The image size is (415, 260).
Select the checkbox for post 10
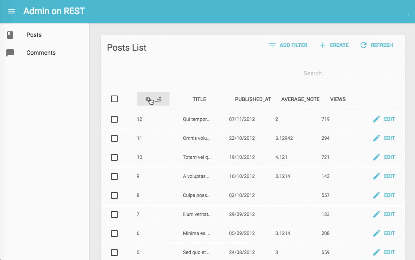(x=114, y=157)
